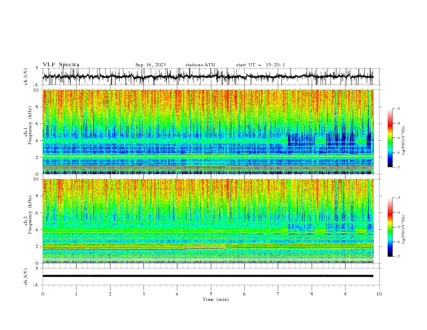
Task: Select the 'start UT = 15:20:1' text
Action: point(260,65)
